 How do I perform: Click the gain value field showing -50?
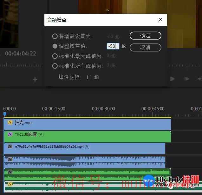click(113, 46)
